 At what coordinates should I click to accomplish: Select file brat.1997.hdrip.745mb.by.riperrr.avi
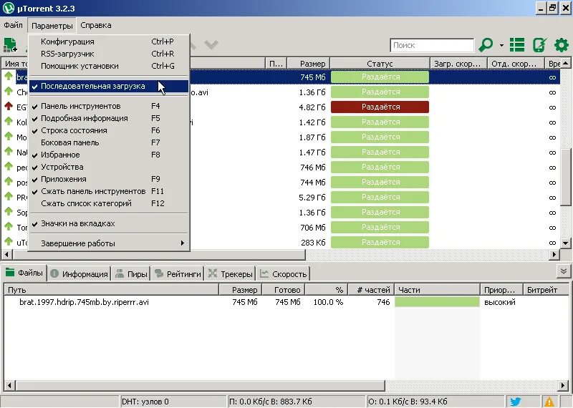pyautogui.click(x=84, y=302)
